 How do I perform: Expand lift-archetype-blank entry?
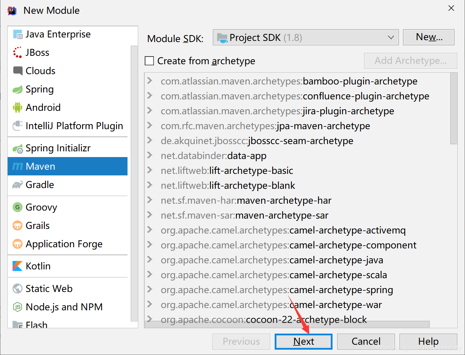tap(150, 185)
